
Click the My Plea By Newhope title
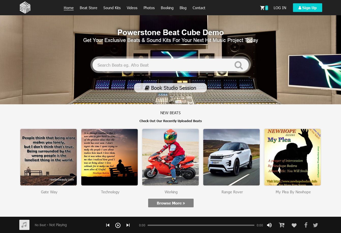(x=293, y=192)
